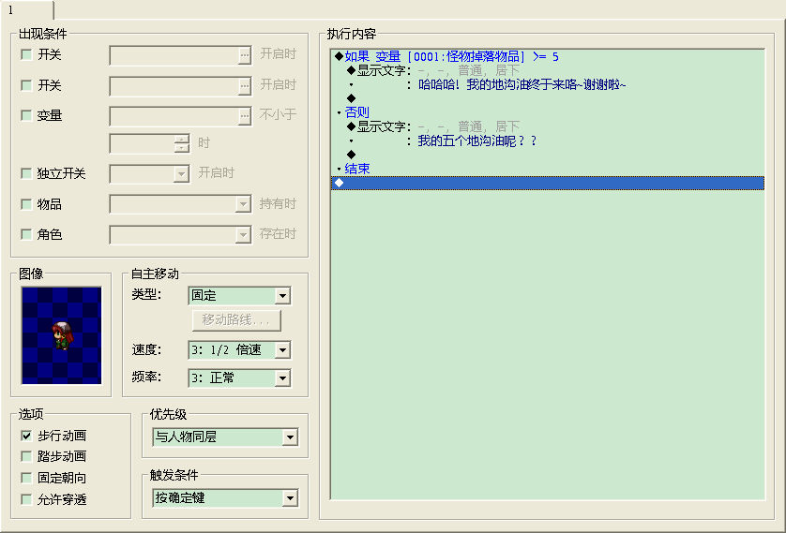The height and width of the screenshot is (533, 786).
Task: Open browse button for 变量 field
Action: [244, 116]
